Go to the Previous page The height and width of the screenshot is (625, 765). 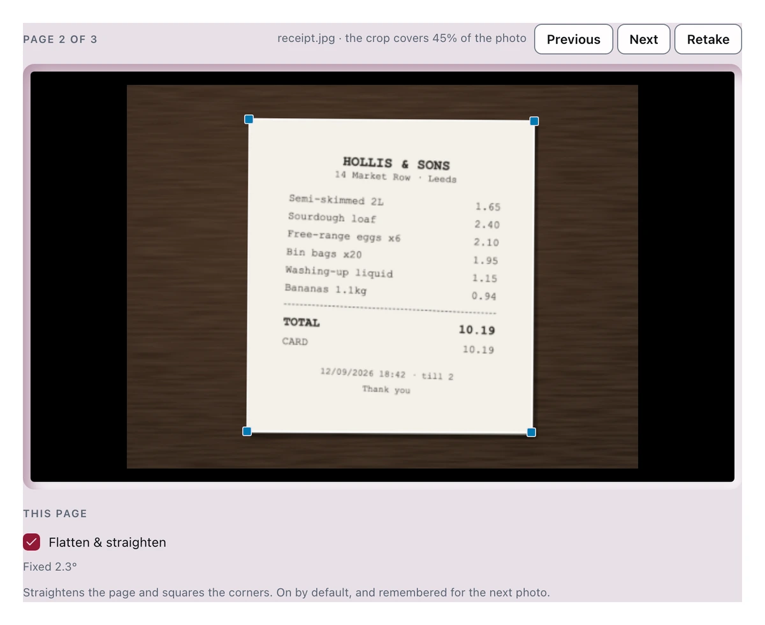pos(574,39)
